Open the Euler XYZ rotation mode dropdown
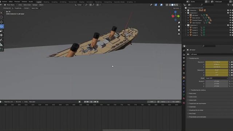 [217, 78]
